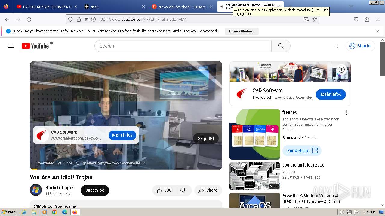The image size is (385, 216).
Task: Click ad info icon beside Sponsored 2:43
Action: [x=78, y=163]
